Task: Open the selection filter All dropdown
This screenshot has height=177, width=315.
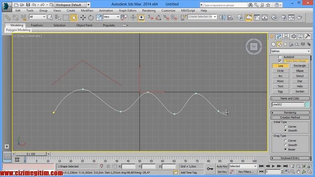Action: [x=37, y=17]
